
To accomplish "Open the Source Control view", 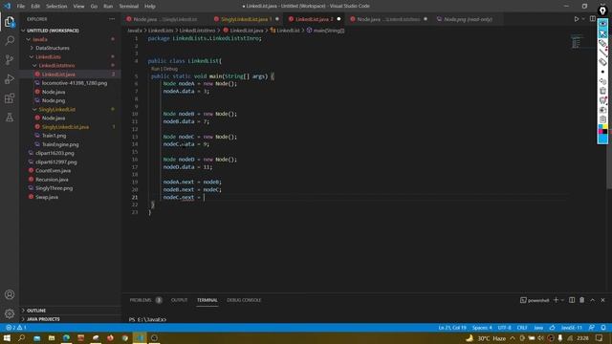I will (x=10, y=59).
